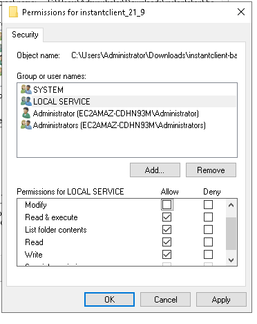Viewport: 257px width, 324px height.
Task: Confirm with the OK button
Action: coord(109,300)
